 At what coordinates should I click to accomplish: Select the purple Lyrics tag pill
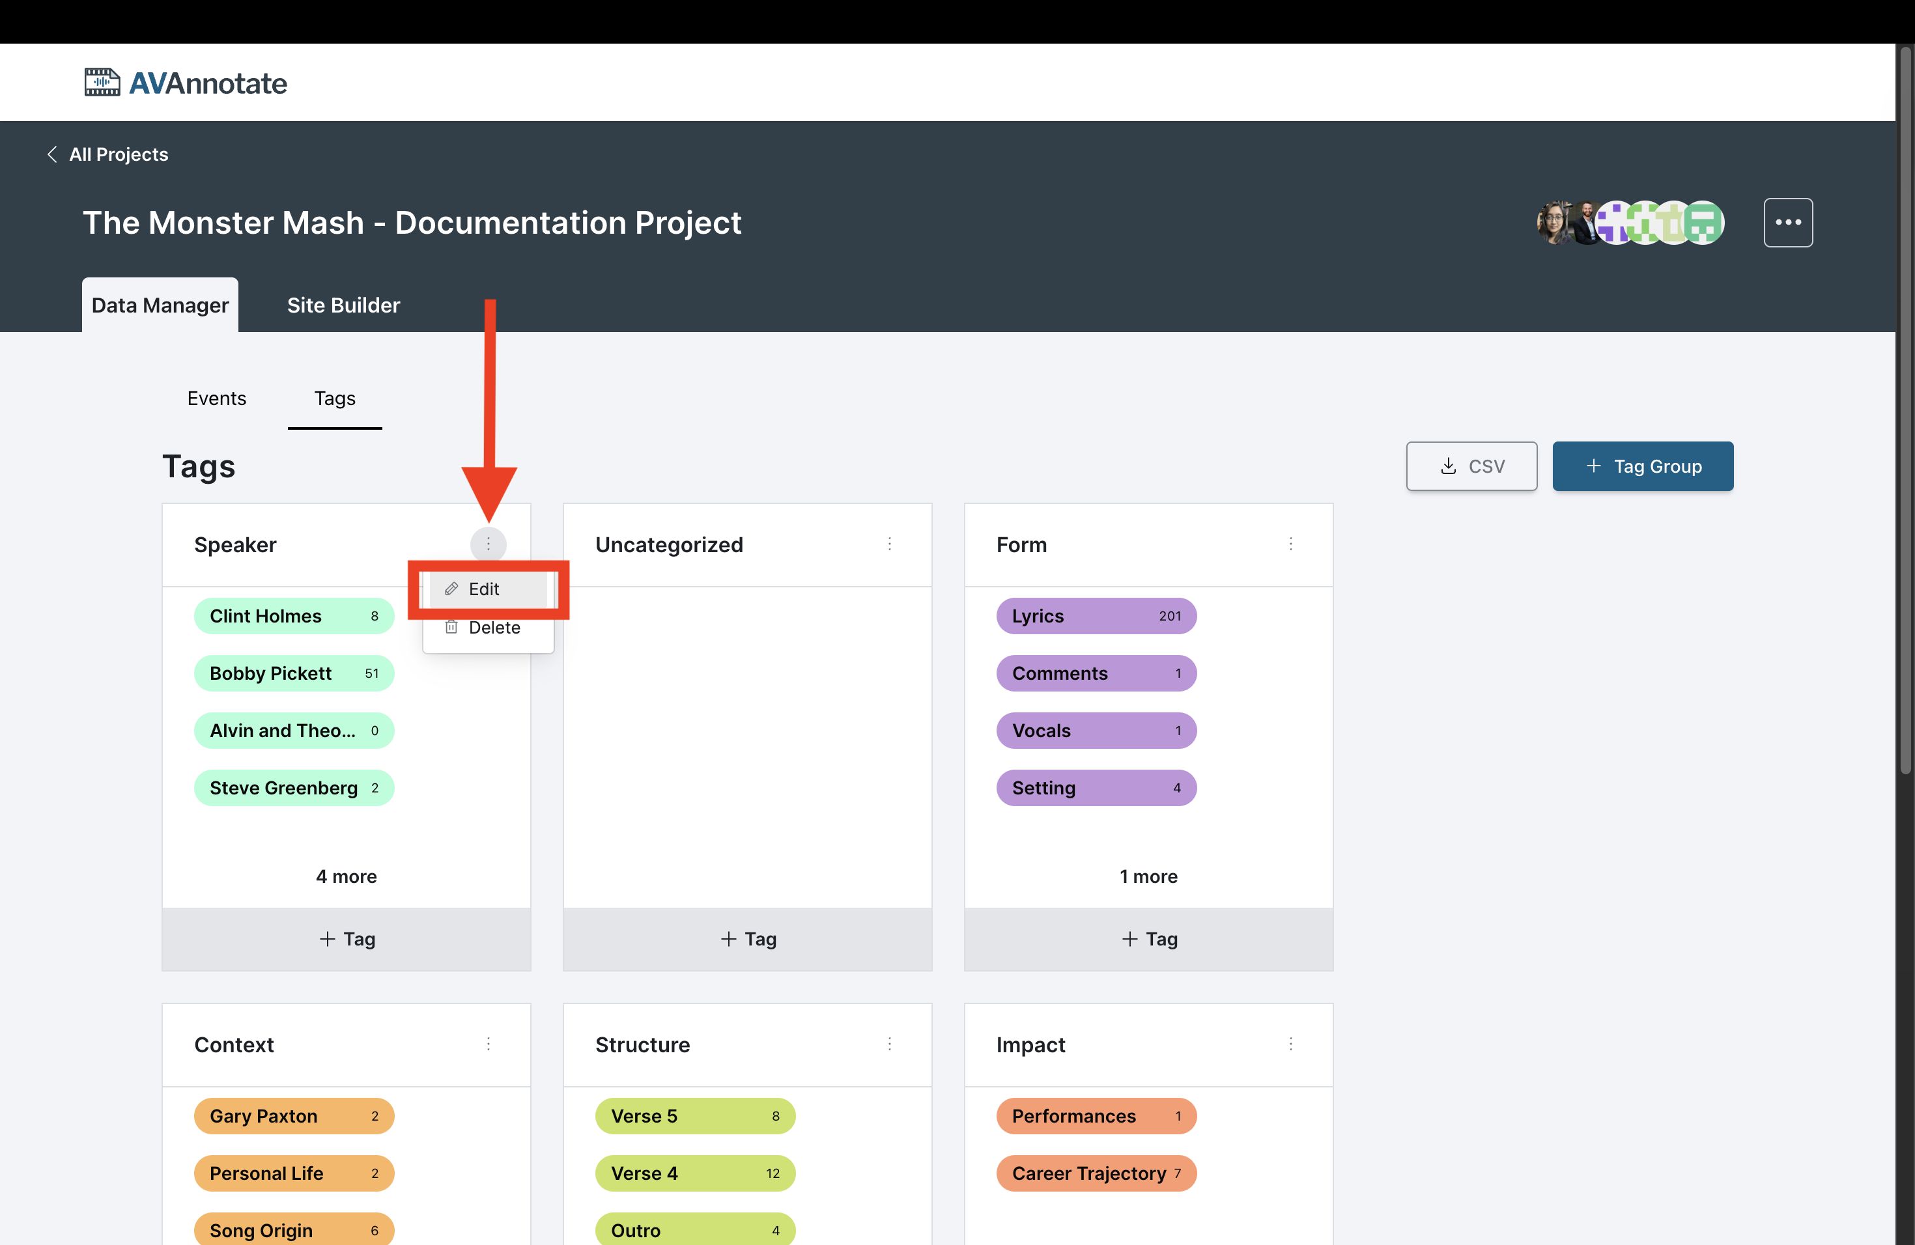point(1095,616)
